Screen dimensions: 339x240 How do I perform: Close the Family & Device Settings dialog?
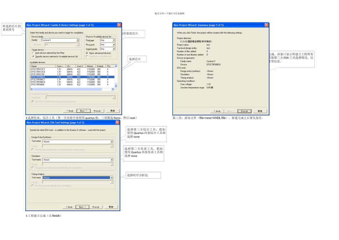(x=119, y=25)
